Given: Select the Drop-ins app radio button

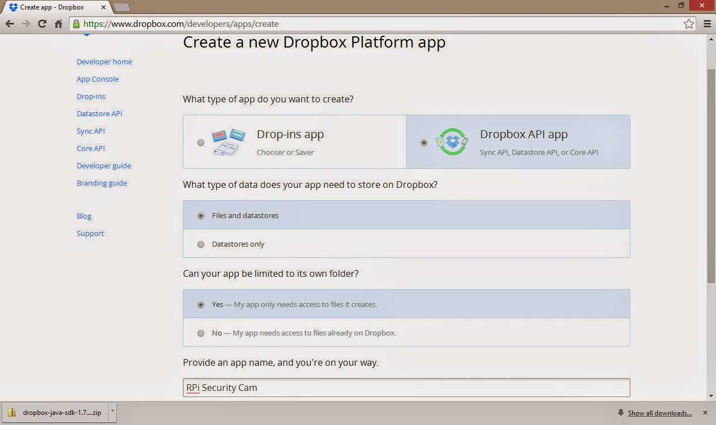Looking at the screenshot, I should [201, 143].
